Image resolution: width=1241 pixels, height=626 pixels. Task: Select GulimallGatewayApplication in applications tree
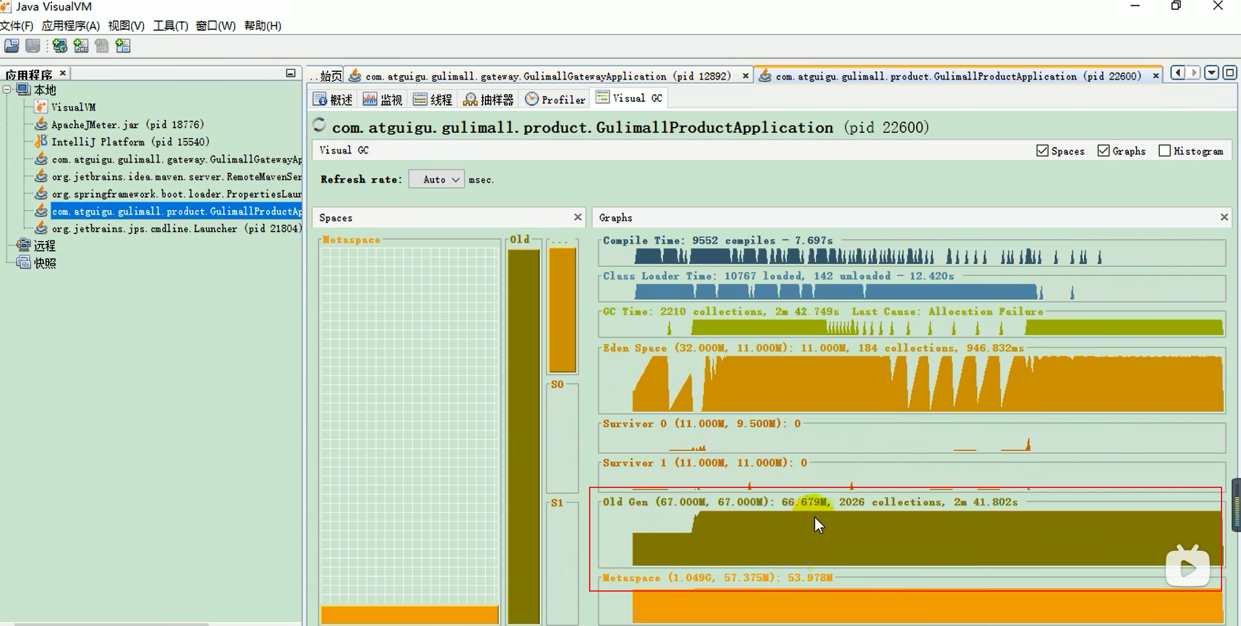point(176,159)
